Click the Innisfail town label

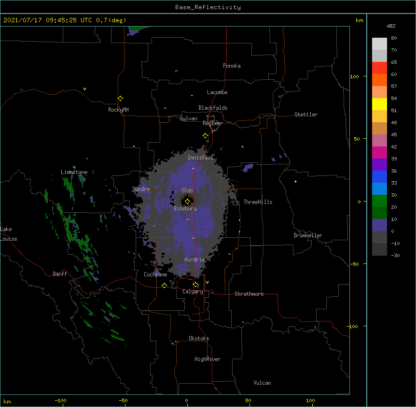coord(200,158)
